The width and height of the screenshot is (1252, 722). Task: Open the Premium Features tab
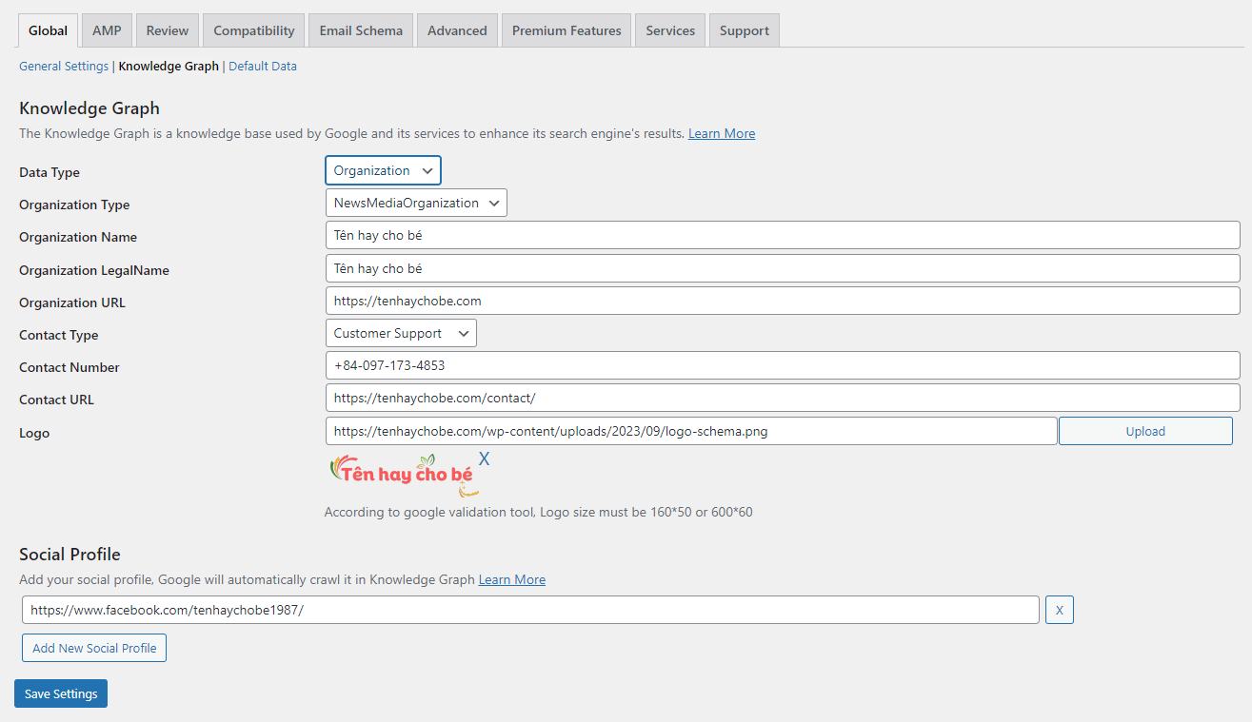tap(566, 30)
